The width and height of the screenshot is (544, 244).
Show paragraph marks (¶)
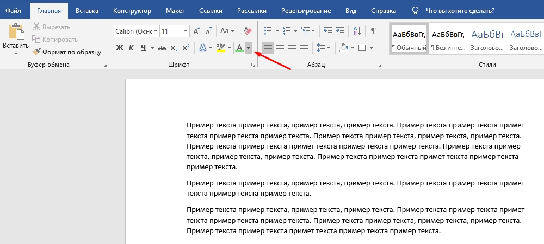pos(373,31)
